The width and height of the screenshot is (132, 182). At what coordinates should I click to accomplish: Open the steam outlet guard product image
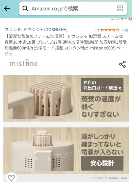coord(66,99)
